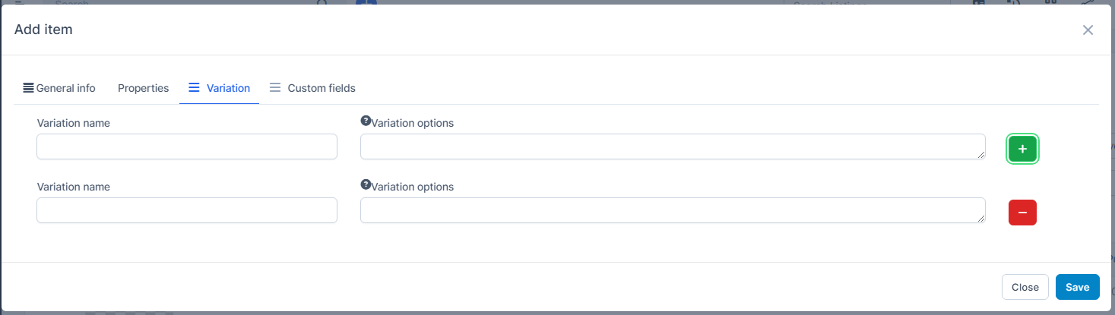Open the Properties tab

click(143, 88)
